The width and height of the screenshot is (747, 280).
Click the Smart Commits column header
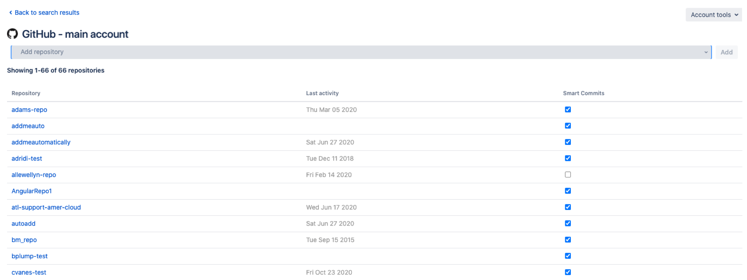(584, 93)
